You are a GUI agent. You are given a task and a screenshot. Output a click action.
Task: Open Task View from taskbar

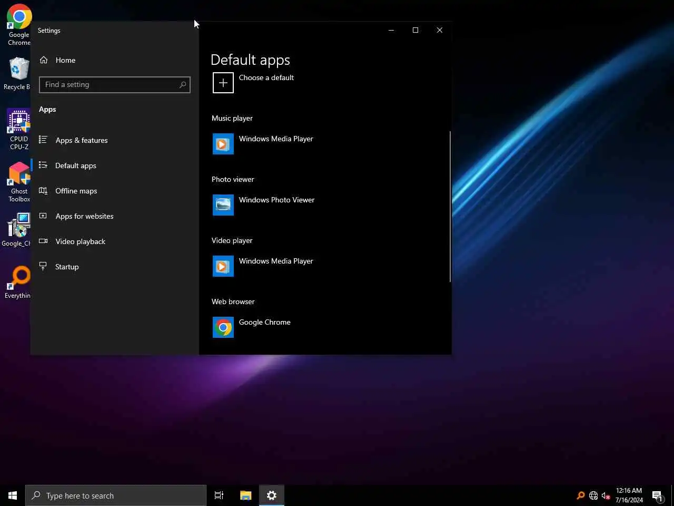pos(219,495)
